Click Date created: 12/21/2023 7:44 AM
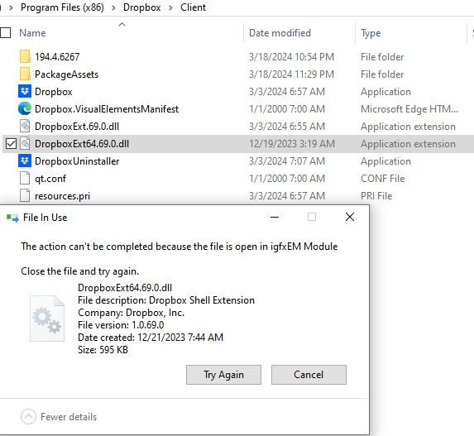 click(151, 338)
